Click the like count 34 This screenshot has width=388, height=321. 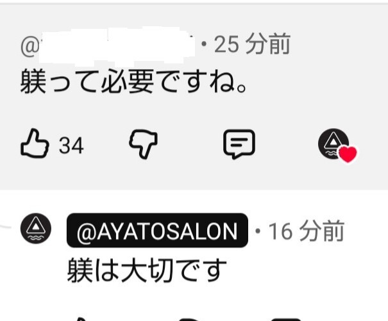[x=71, y=145]
